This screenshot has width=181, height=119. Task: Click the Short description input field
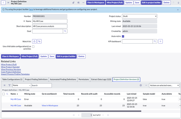click(50, 26)
